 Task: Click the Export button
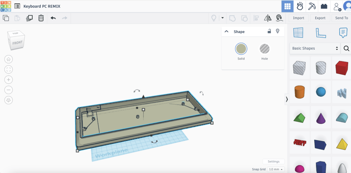[x=320, y=18]
